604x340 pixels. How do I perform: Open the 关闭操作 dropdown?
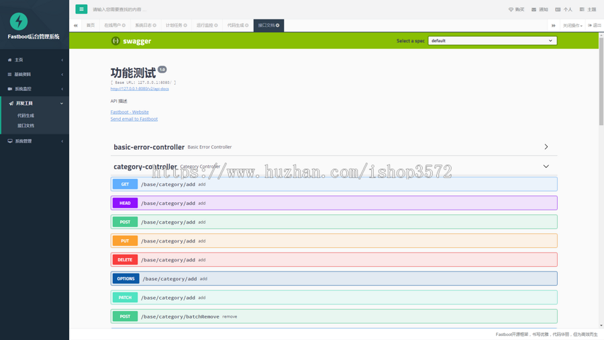(x=572, y=26)
